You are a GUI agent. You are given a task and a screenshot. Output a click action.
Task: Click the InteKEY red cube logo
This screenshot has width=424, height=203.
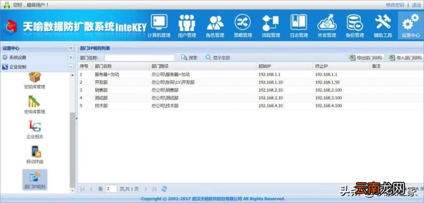[11, 27]
